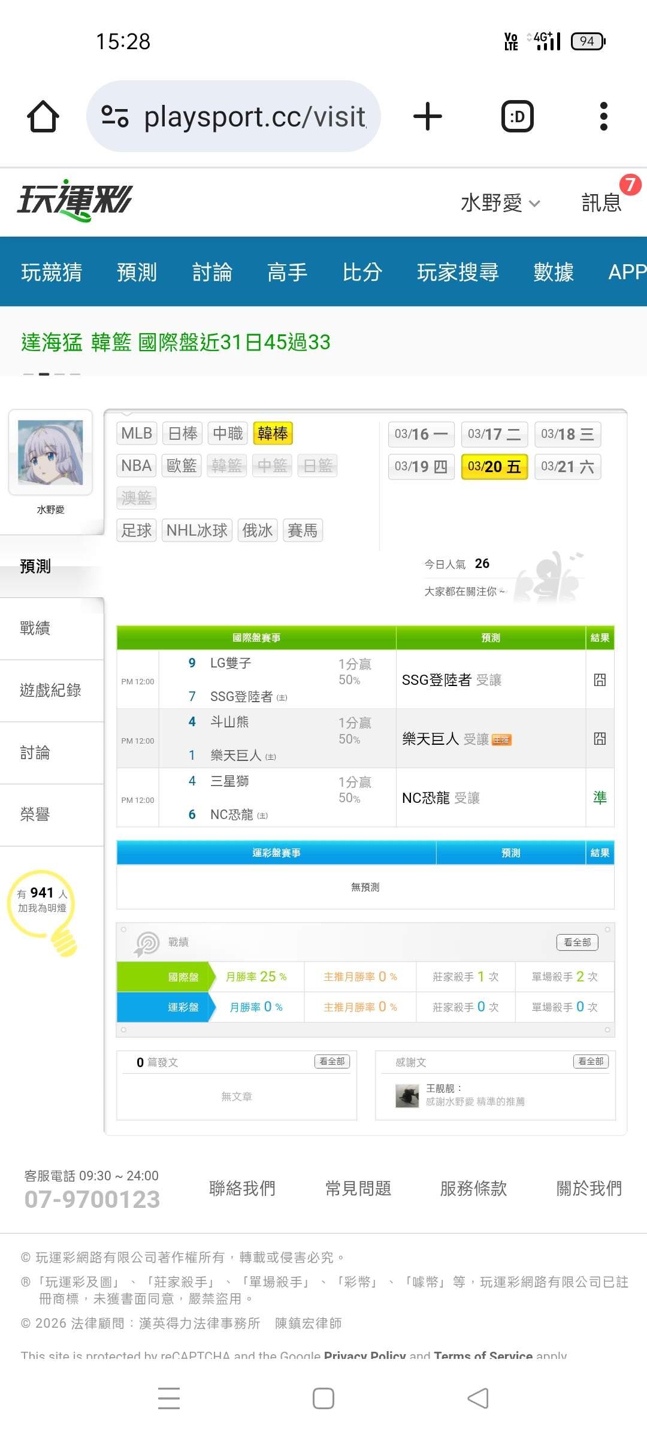Open the 聯絡我們 footer link

coord(242,1188)
